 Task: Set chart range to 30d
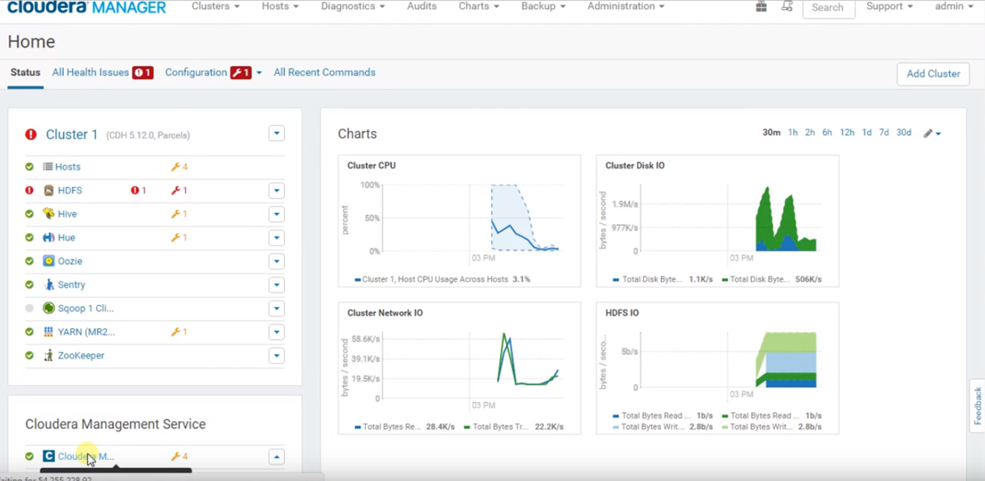tap(904, 133)
